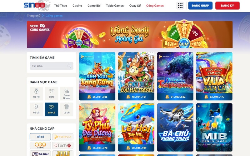Click the ĐĂNG KÝ button
Screen dimensions: 250x156
pos(227,6)
